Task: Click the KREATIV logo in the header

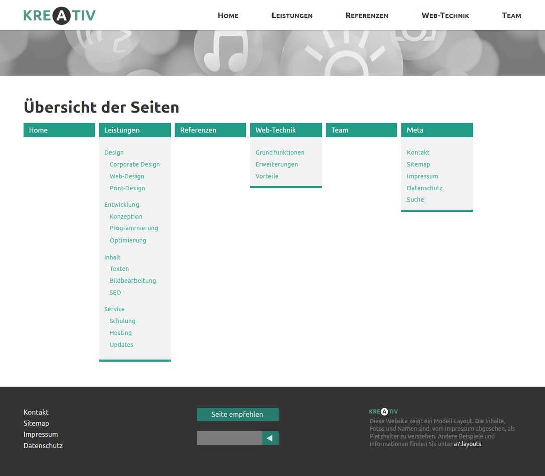Action: (x=59, y=15)
